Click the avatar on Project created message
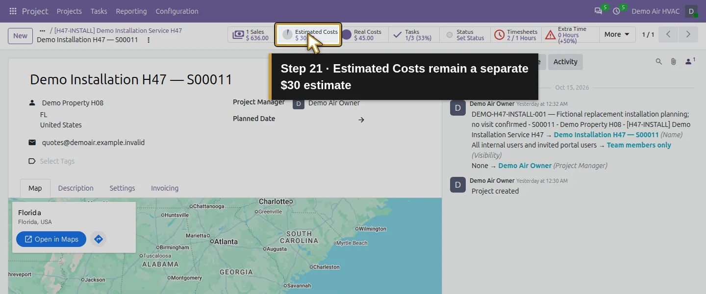 tap(458, 185)
